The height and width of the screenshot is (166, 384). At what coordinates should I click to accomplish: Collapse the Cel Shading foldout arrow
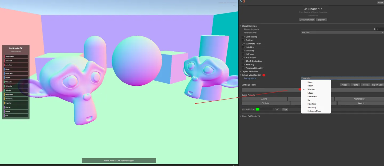click(245, 37)
